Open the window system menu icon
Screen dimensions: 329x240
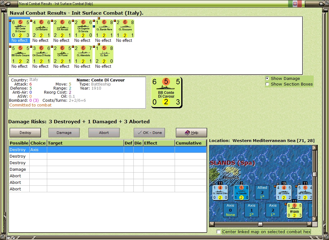click(x=7, y=3)
